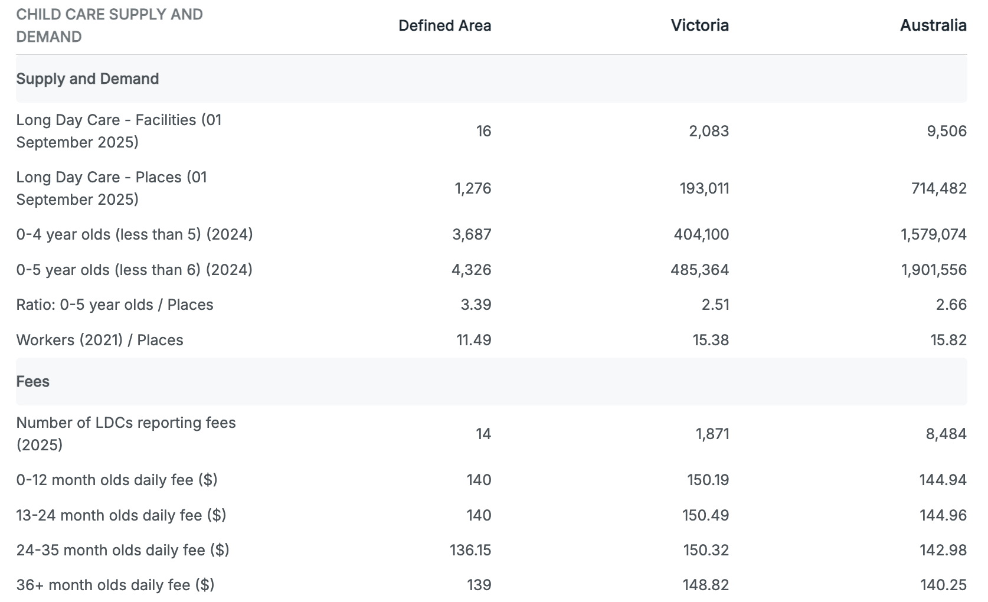Image resolution: width=988 pixels, height=602 pixels.
Task: Select the Fees section heading
Action: (33, 382)
